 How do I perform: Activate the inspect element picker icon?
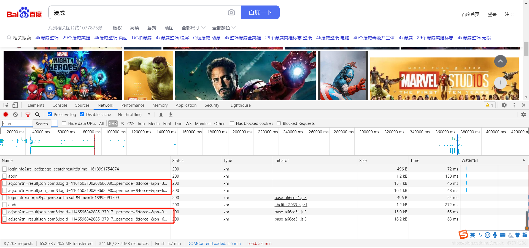(x=6, y=105)
